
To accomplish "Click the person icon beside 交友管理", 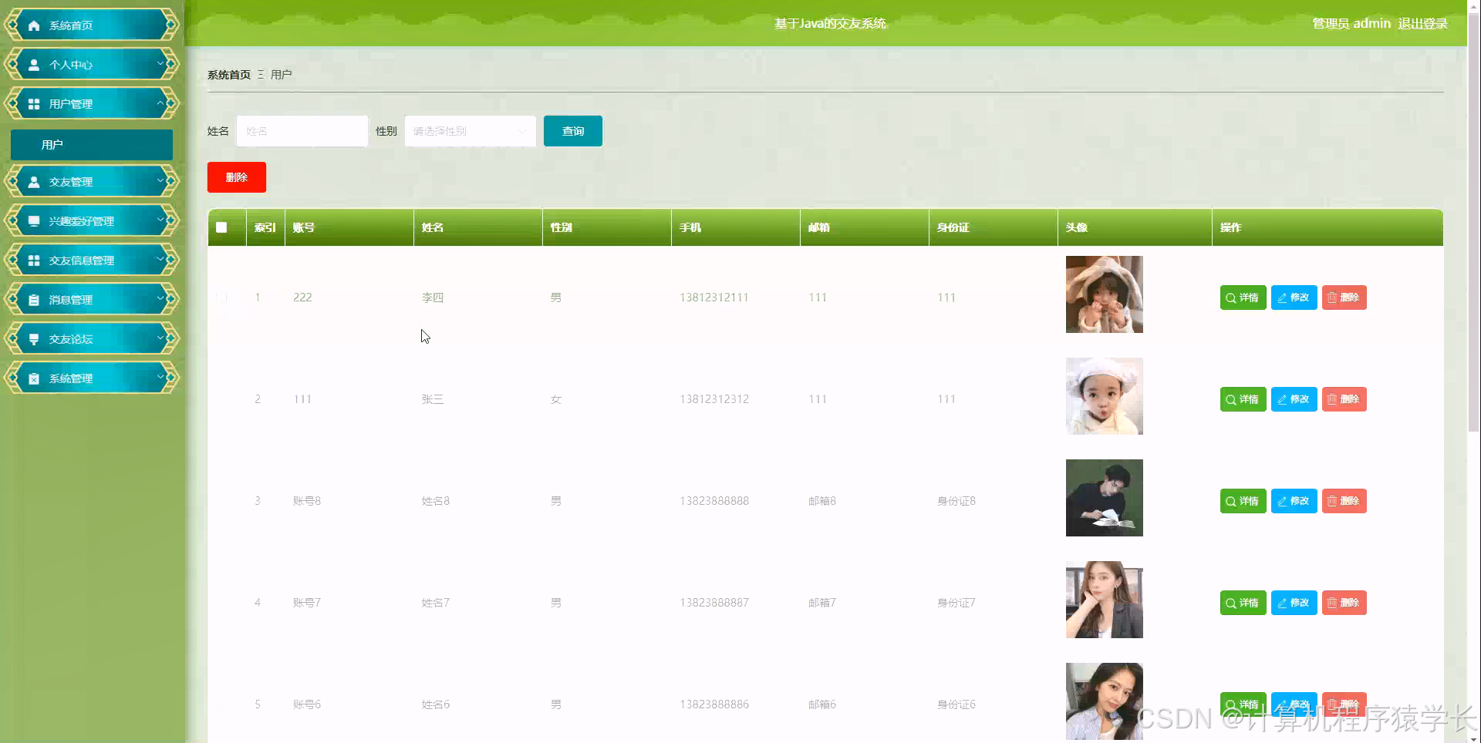I will 34,182.
